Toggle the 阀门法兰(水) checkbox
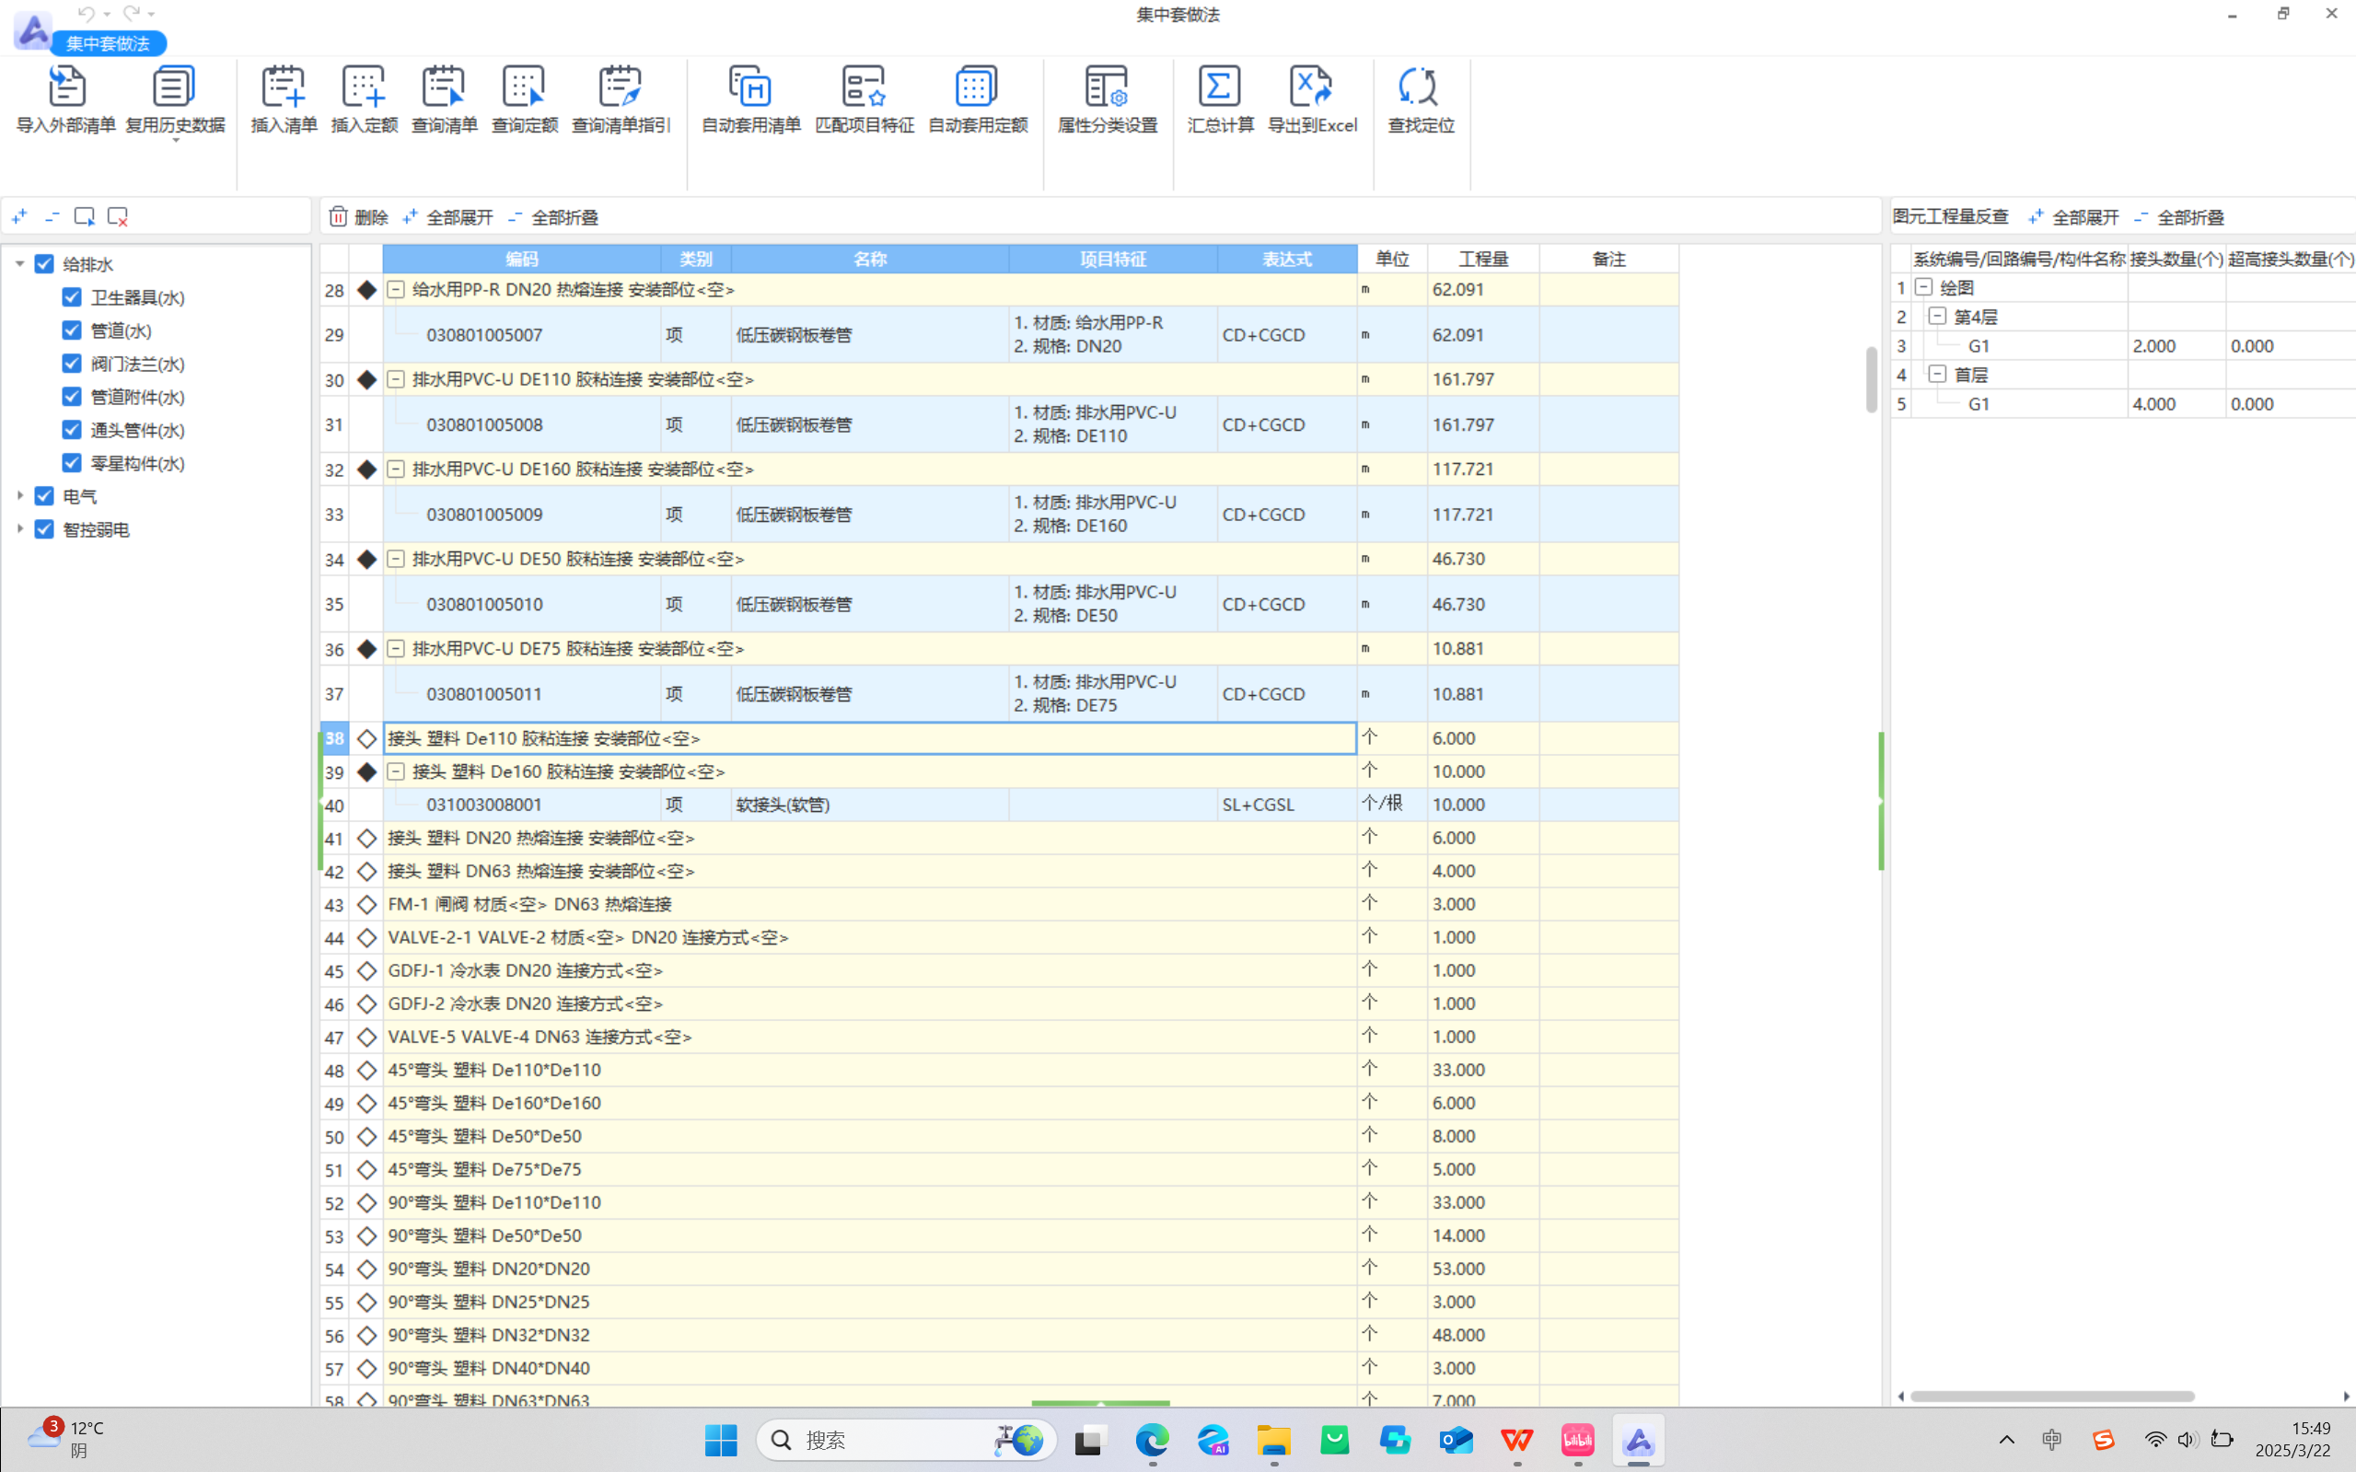 point(71,363)
